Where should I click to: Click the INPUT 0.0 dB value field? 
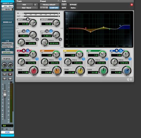(23, 24)
